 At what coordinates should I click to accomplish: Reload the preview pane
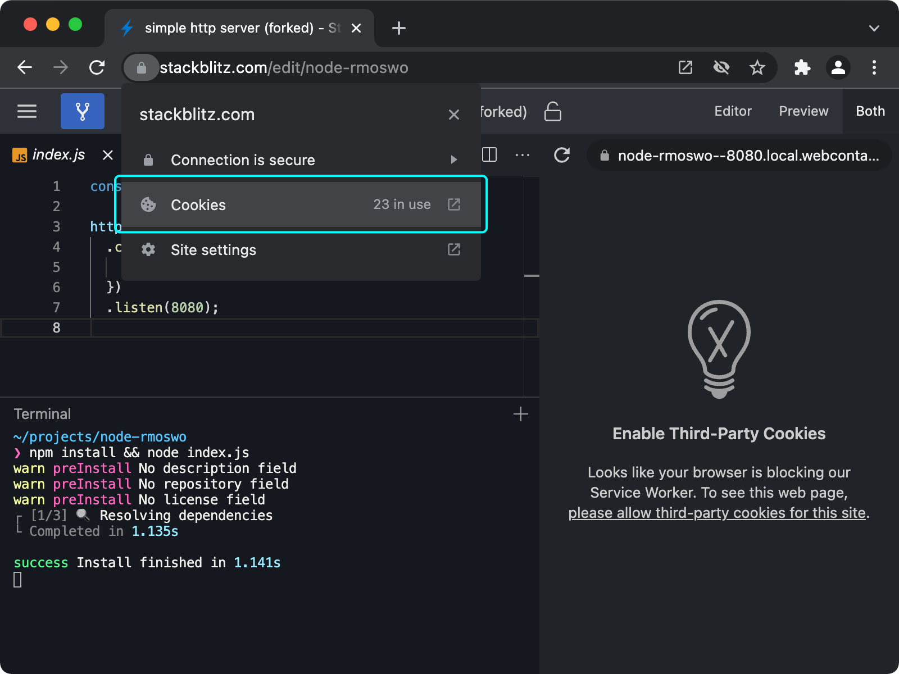[x=562, y=155]
